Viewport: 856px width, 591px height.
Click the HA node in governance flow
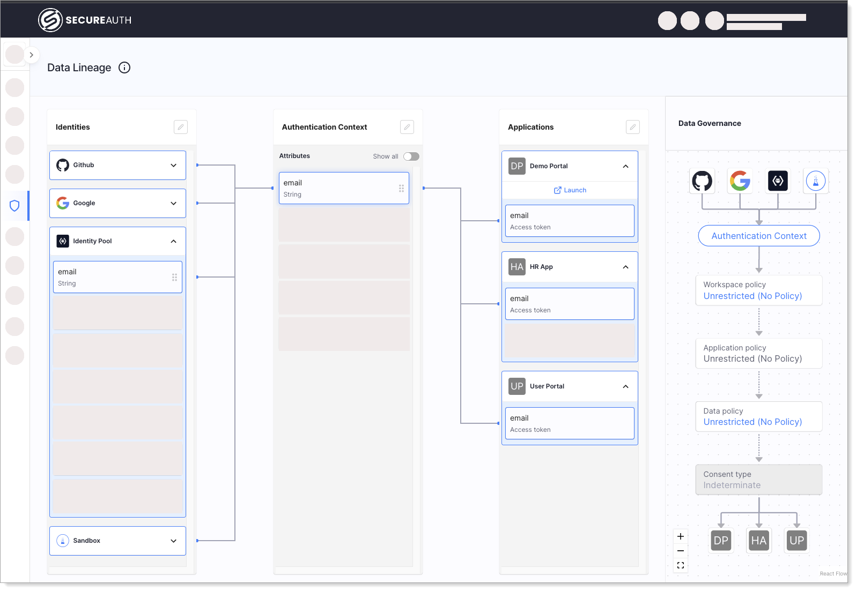[759, 541]
